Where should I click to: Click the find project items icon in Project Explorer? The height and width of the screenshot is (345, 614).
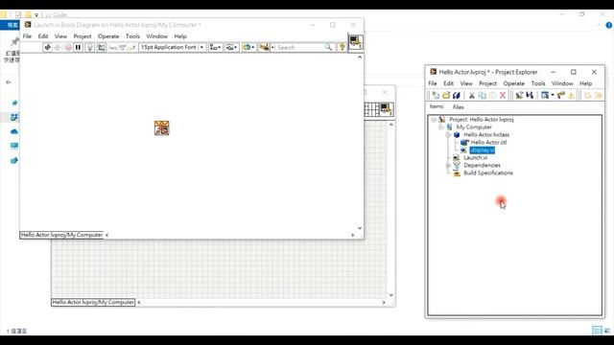pos(560,95)
